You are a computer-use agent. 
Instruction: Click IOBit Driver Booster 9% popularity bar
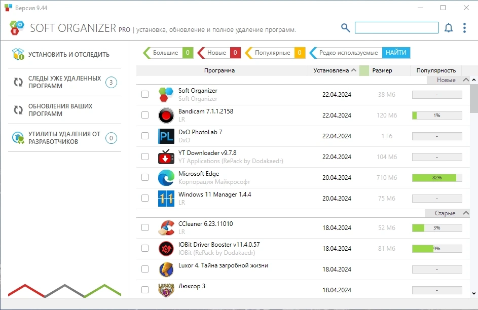coord(437,249)
